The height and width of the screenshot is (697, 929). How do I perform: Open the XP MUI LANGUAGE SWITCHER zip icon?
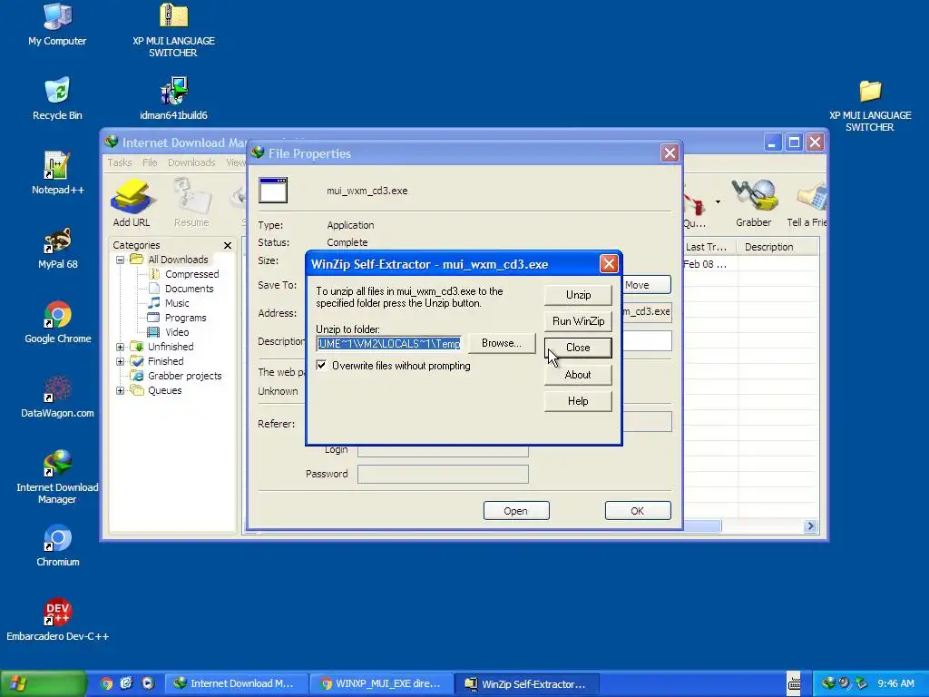pyautogui.click(x=173, y=30)
